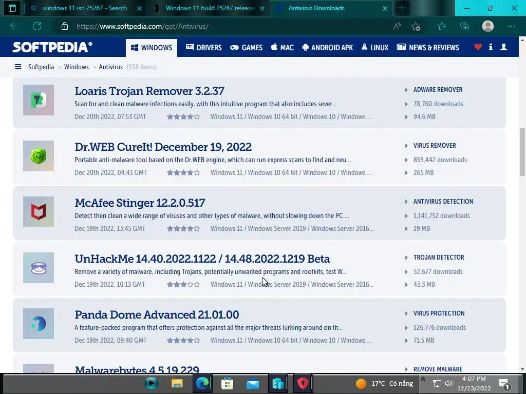Click the Read aloud icon in the address bar
The width and height of the screenshot is (526, 394).
(x=397, y=26)
